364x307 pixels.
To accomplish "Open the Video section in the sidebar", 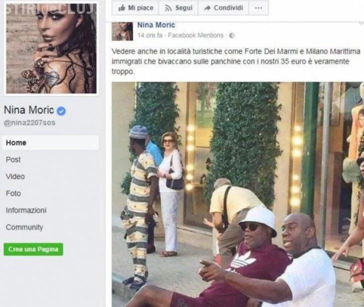I will pyautogui.click(x=15, y=177).
